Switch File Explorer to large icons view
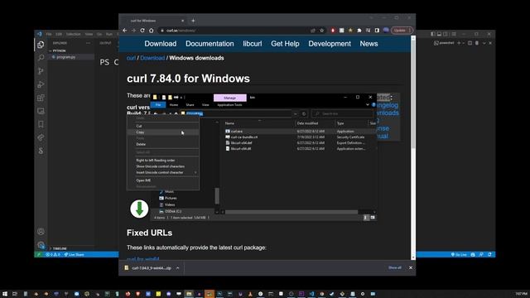 coord(373,218)
